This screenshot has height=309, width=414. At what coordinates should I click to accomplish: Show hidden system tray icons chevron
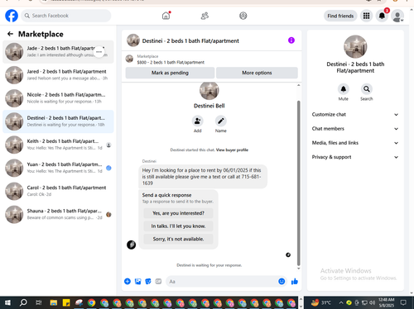(341, 302)
